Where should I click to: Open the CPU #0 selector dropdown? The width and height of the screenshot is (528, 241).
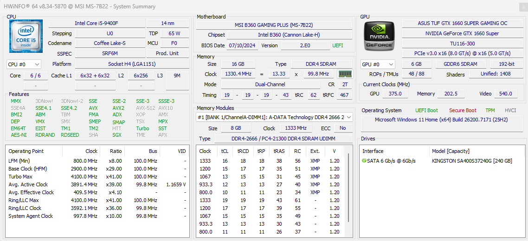(x=24, y=64)
